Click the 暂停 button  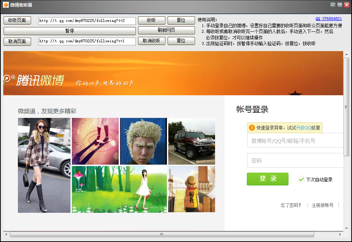tap(70, 31)
